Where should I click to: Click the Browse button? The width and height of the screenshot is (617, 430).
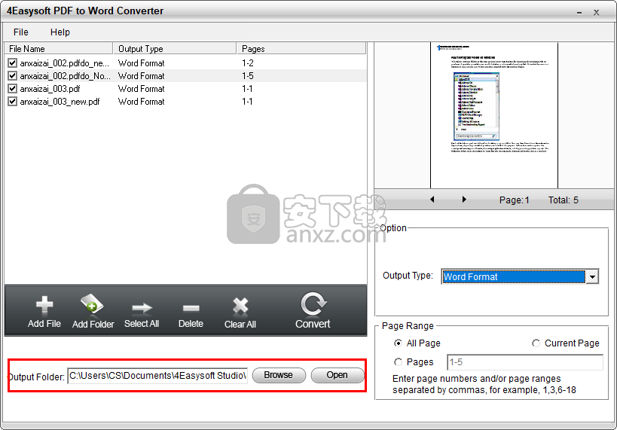279,375
